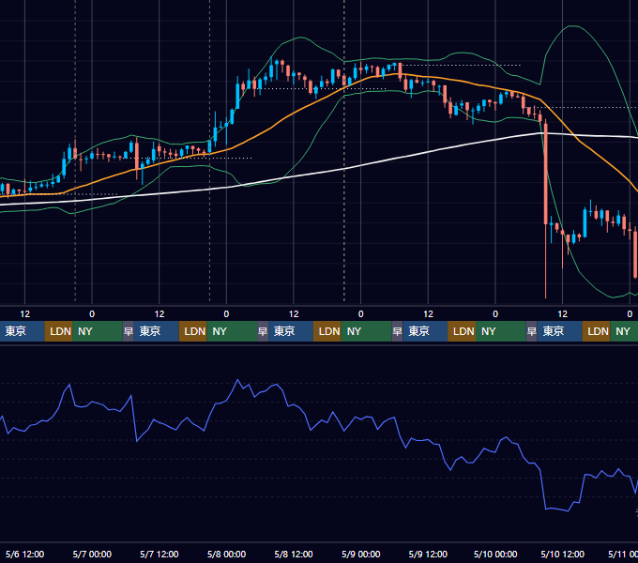Select the 5/10 12:00 date label

[562, 554]
